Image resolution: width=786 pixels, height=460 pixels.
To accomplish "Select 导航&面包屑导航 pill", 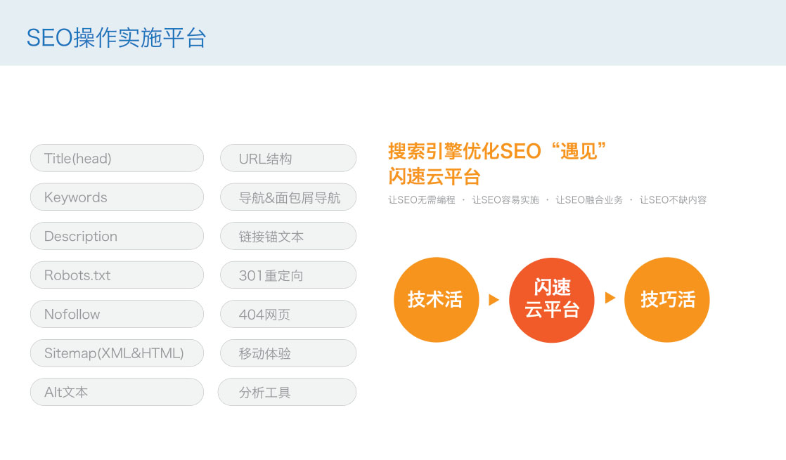I will (x=288, y=197).
